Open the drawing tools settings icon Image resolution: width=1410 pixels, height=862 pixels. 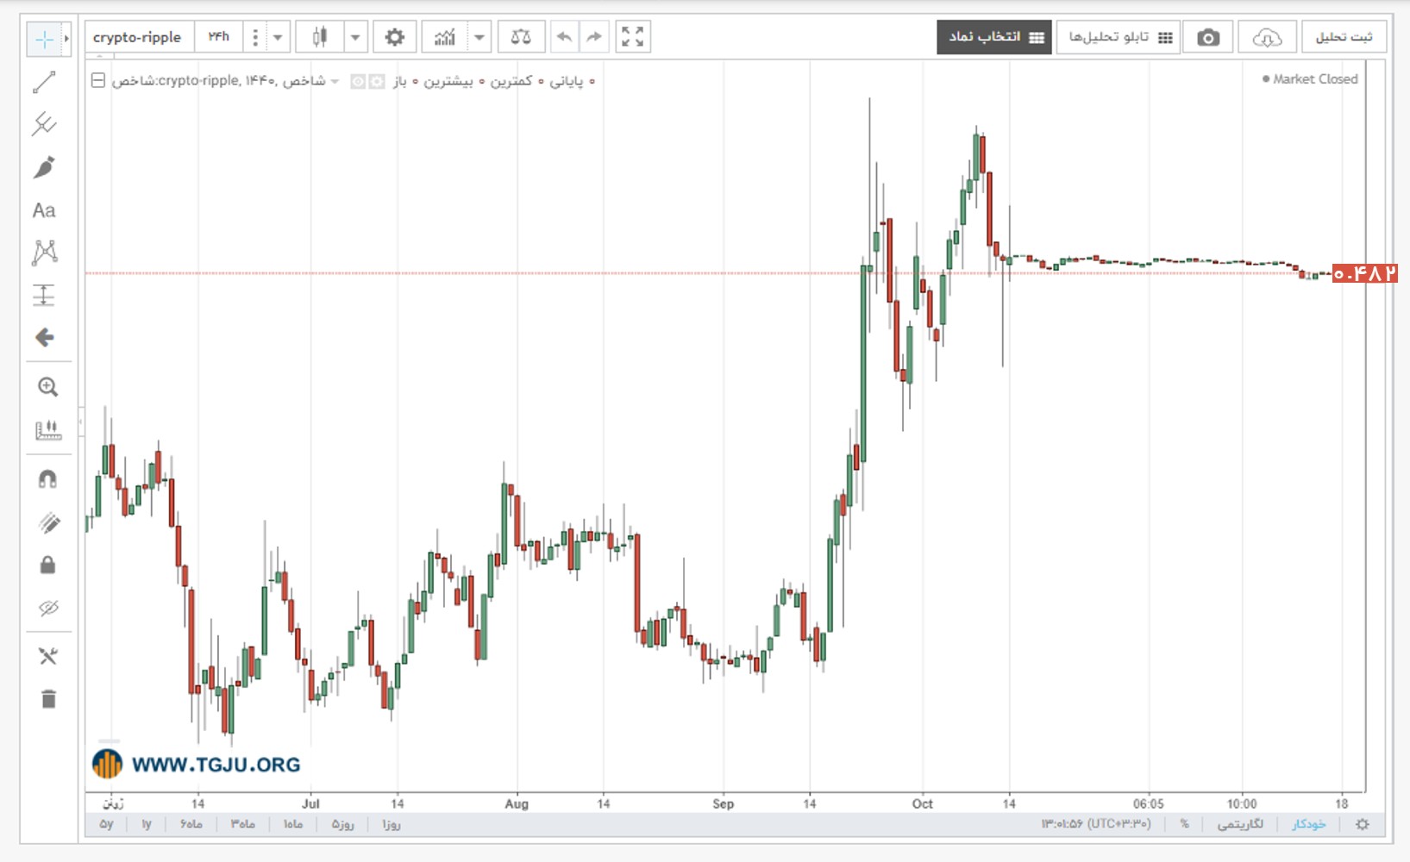click(x=47, y=657)
